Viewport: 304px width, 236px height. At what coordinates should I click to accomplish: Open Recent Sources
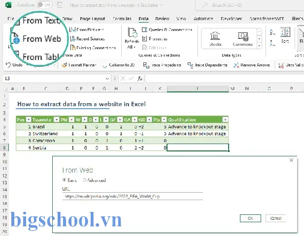87,39
